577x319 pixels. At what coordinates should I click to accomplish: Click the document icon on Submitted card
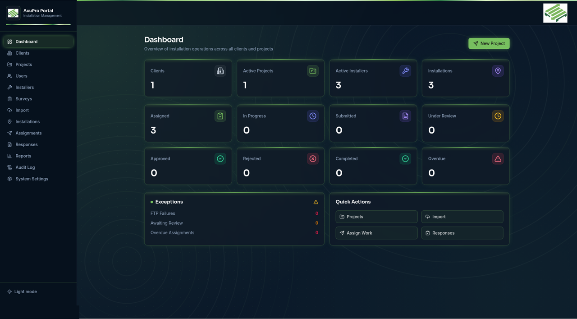coord(405,116)
